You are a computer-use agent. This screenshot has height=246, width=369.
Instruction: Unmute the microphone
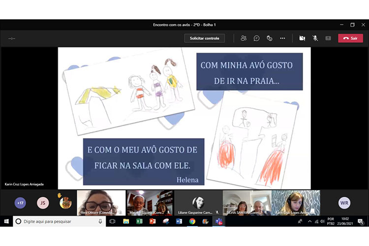click(315, 38)
